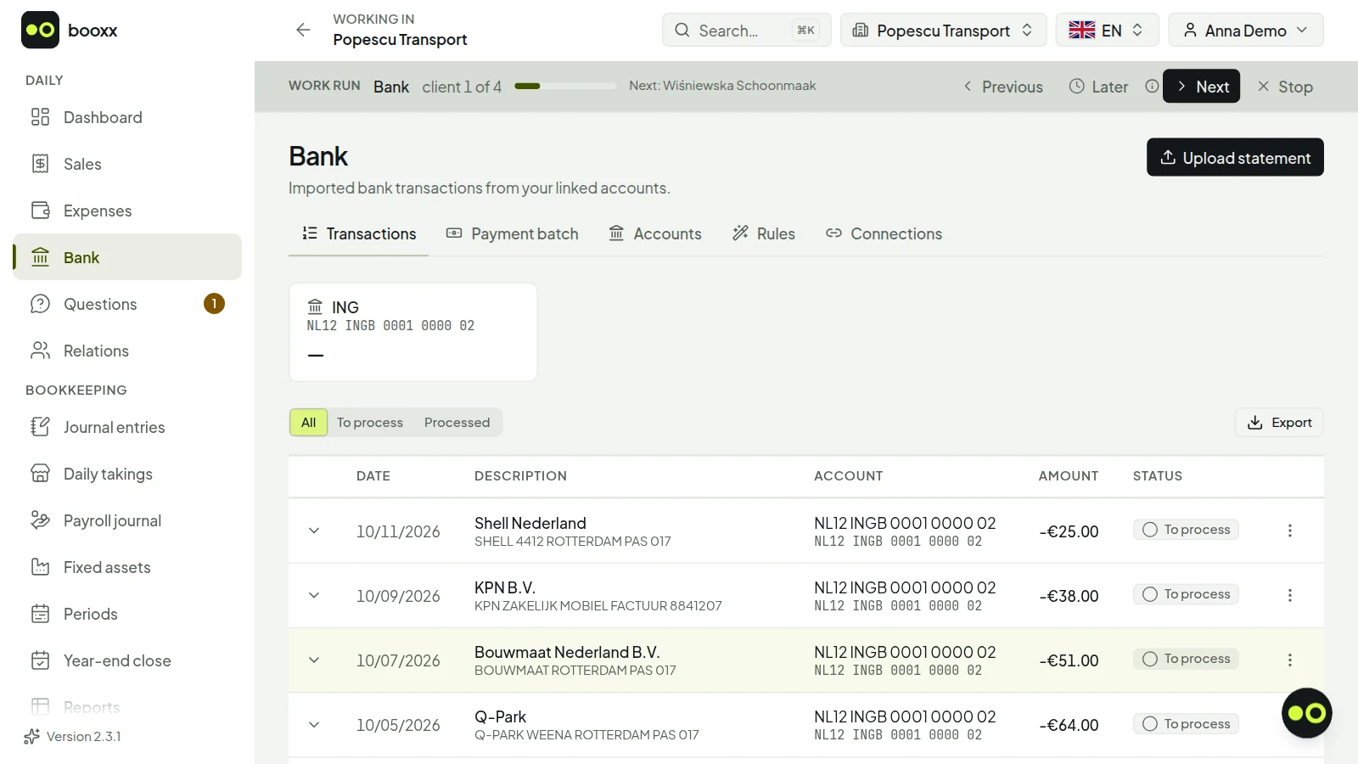Open Questions with one pending item

[x=127, y=304]
